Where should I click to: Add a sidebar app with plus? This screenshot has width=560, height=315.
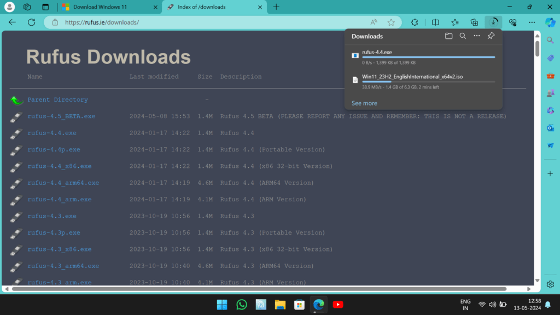click(550, 173)
